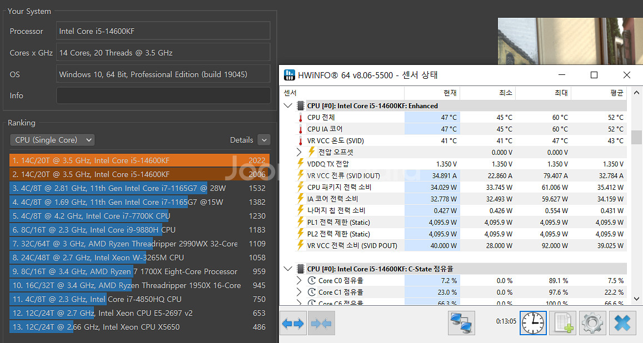Click the 현재 column header

click(x=432, y=93)
